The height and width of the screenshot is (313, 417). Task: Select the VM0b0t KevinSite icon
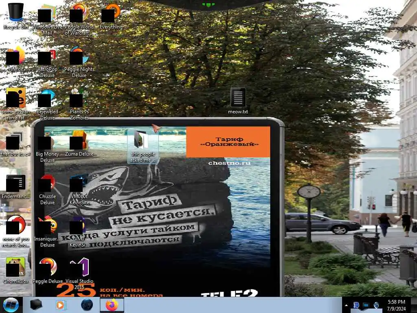coord(79,190)
